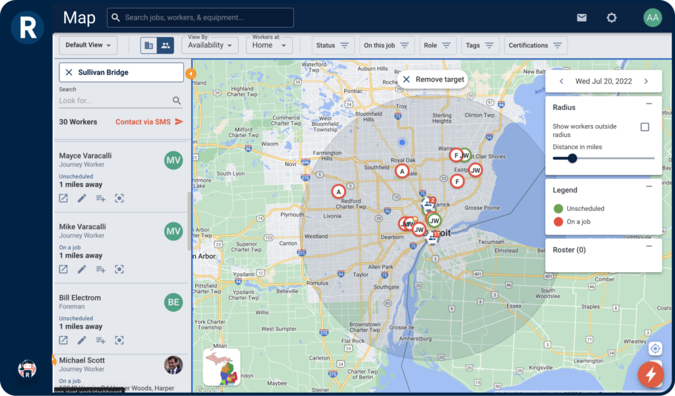Click Contact via SMS

(x=149, y=122)
